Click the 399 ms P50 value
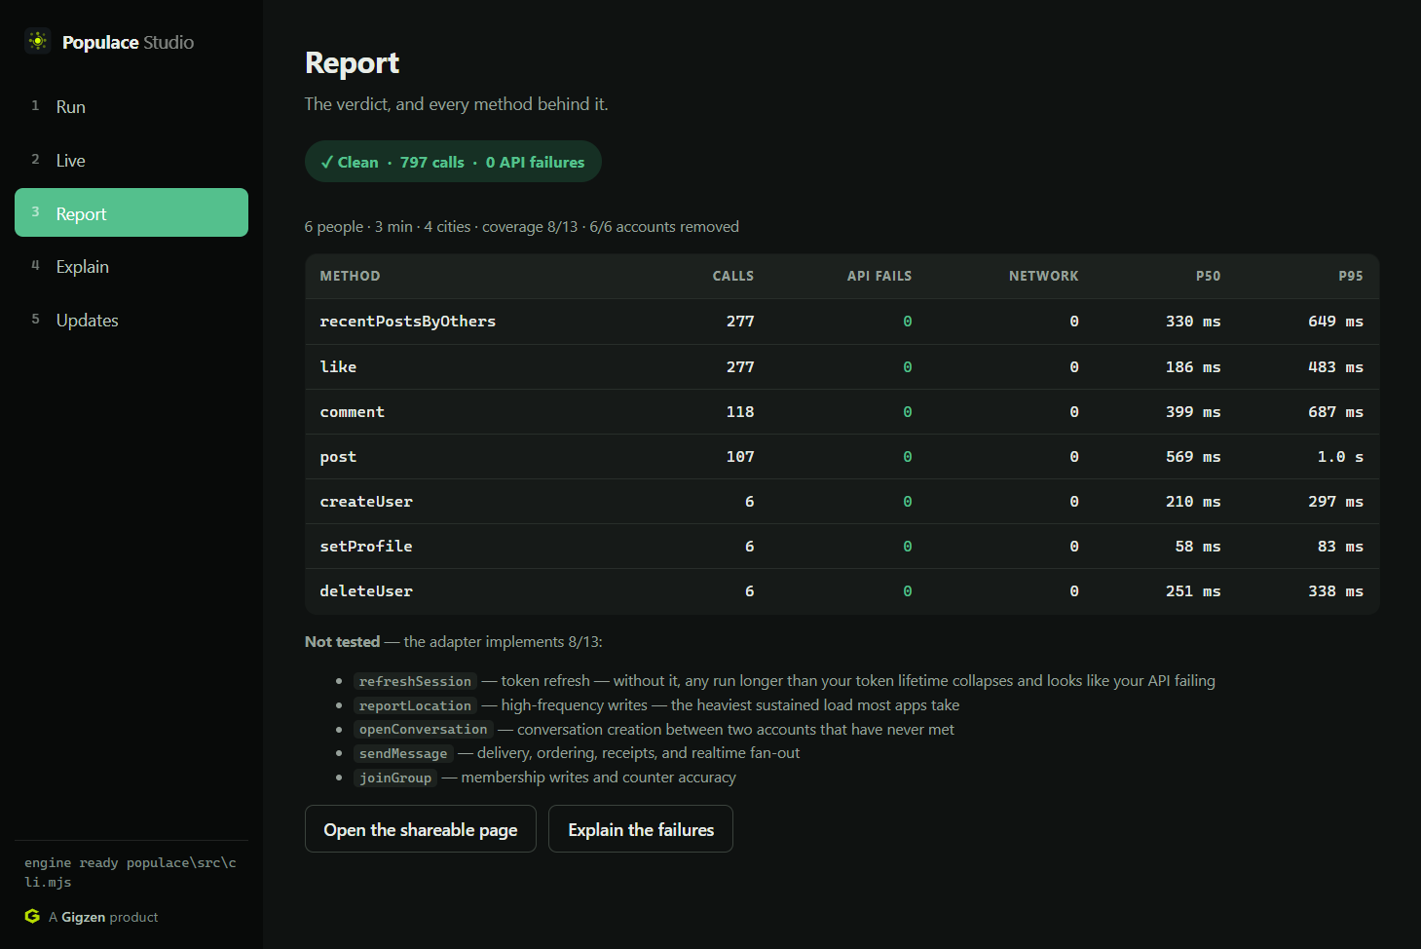 [x=1193, y=412]
